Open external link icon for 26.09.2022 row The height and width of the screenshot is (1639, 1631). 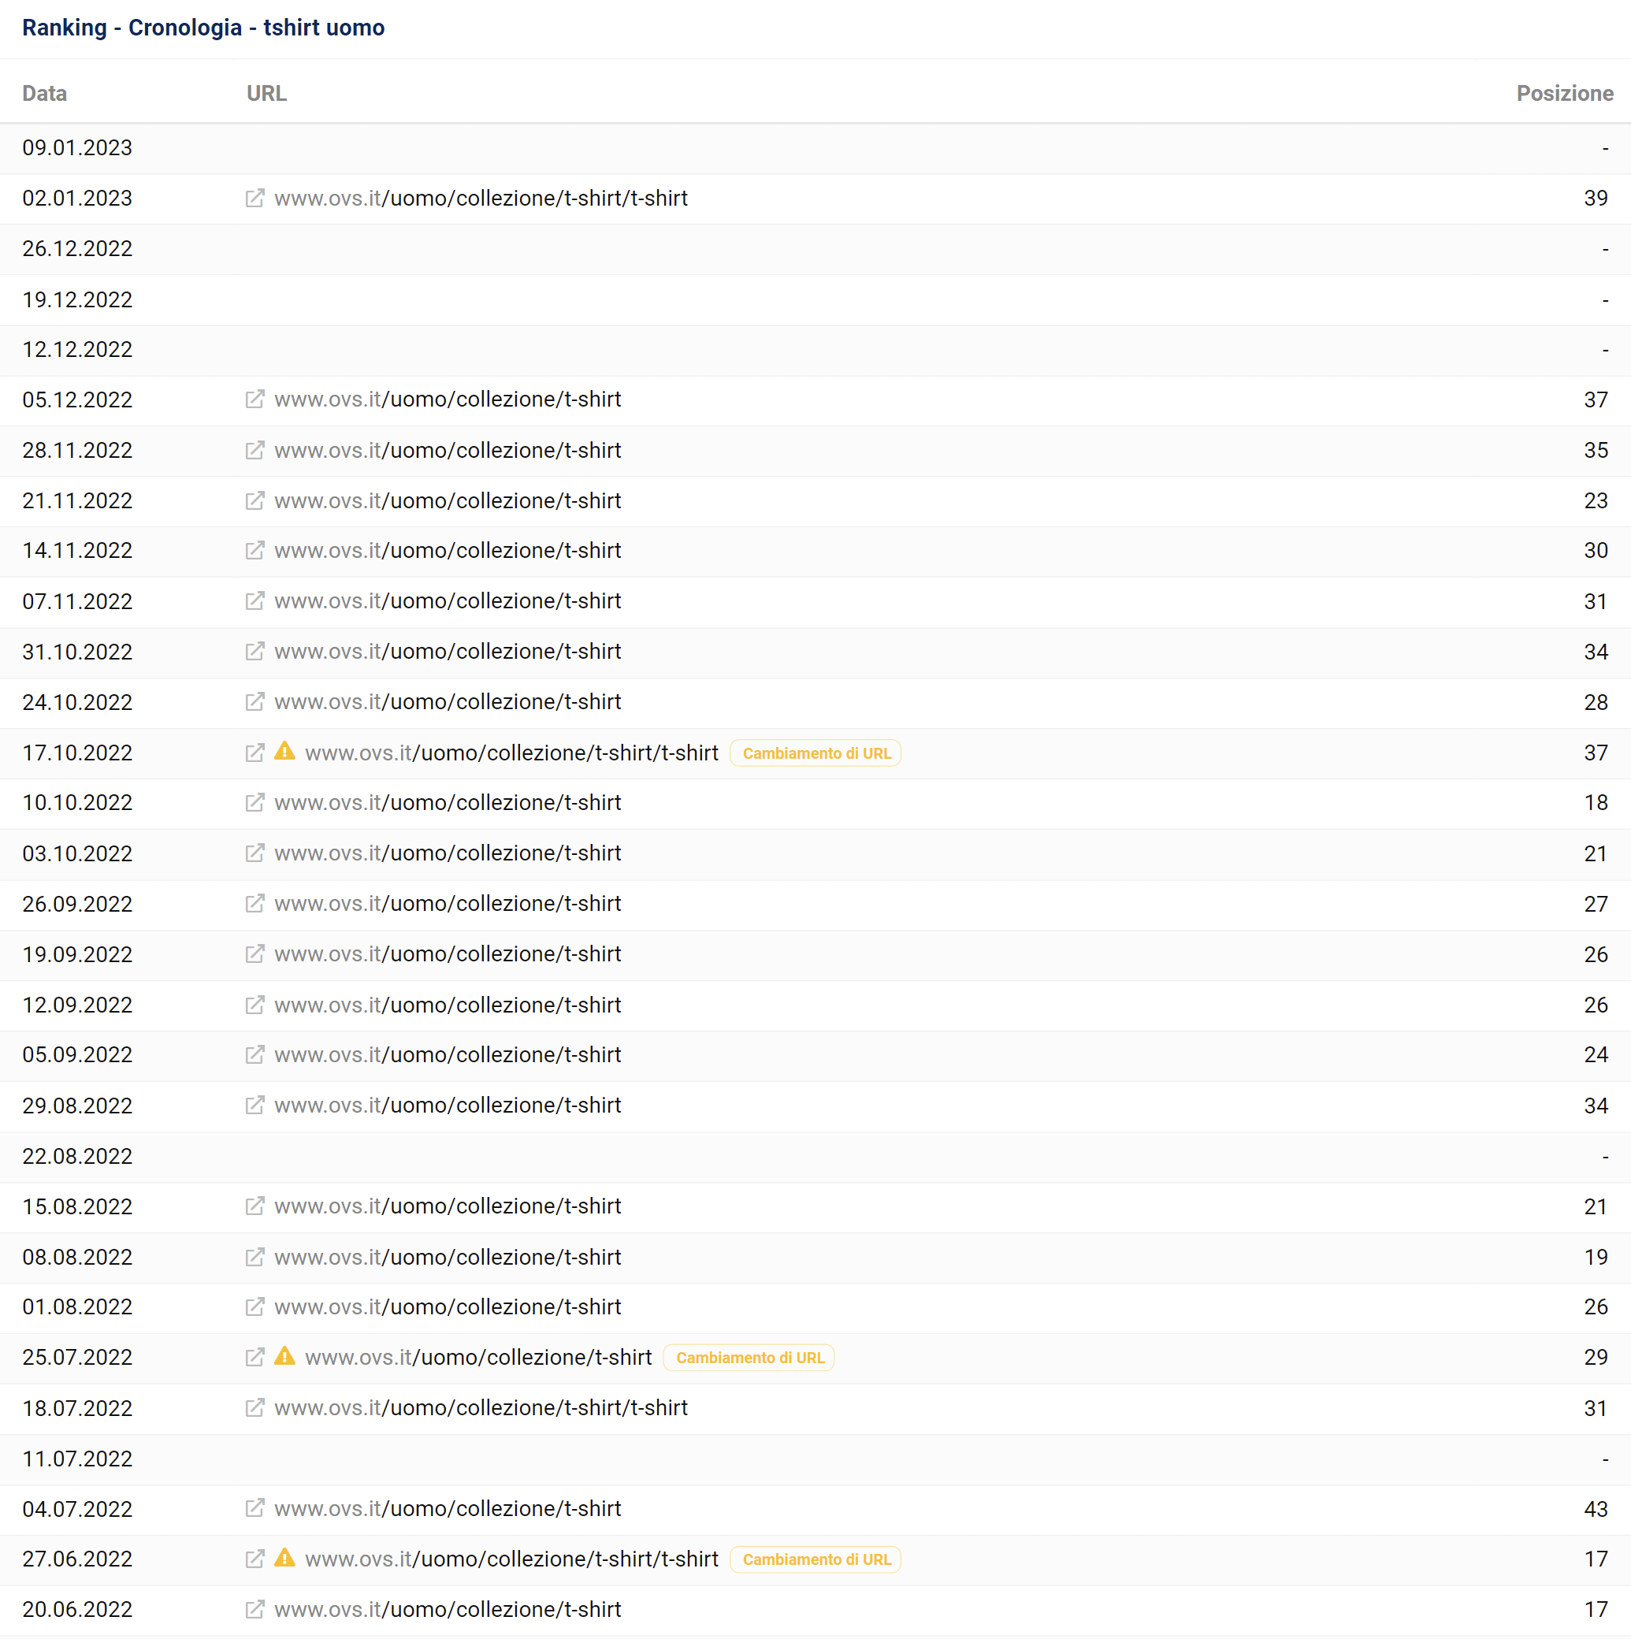click(x=254, y=904)
